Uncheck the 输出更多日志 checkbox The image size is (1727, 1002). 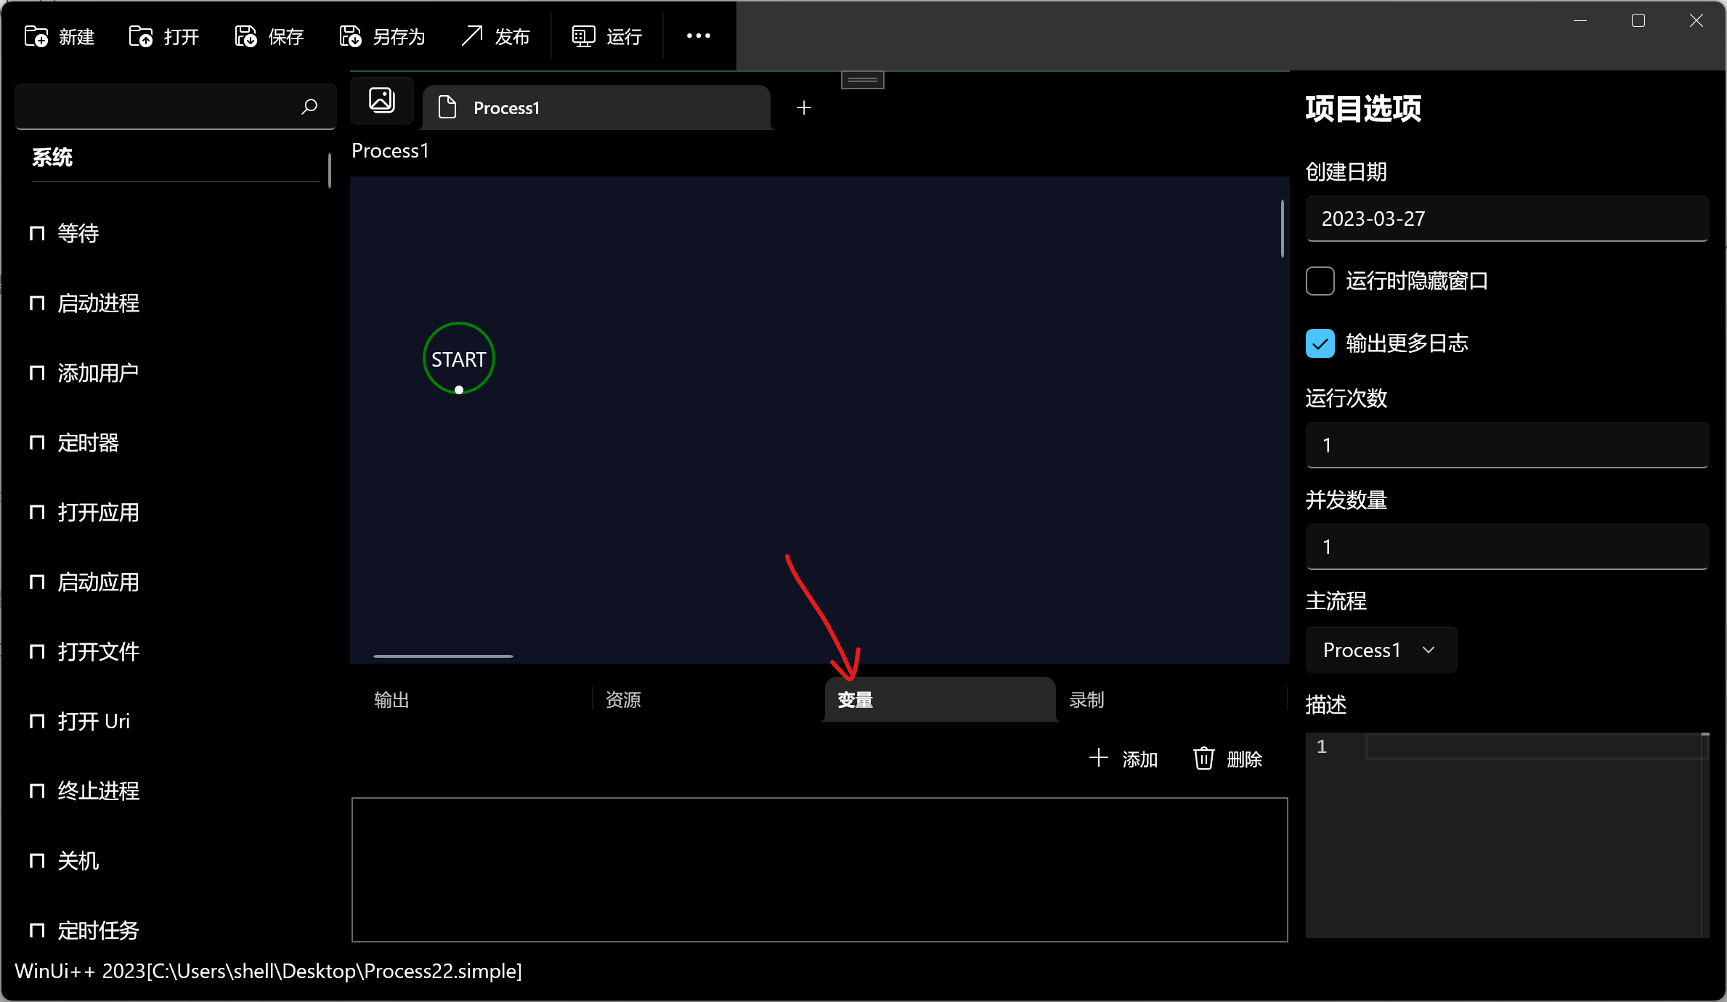coord(1320,343)
